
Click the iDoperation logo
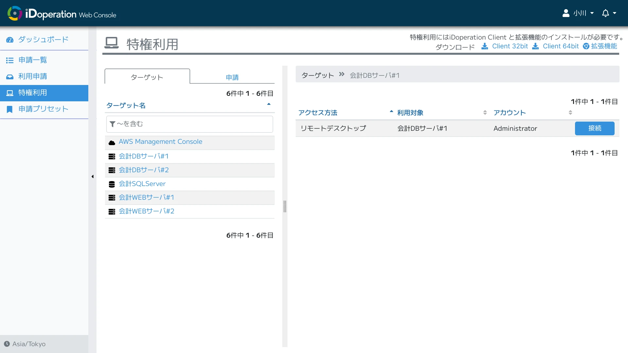(15, 13)
